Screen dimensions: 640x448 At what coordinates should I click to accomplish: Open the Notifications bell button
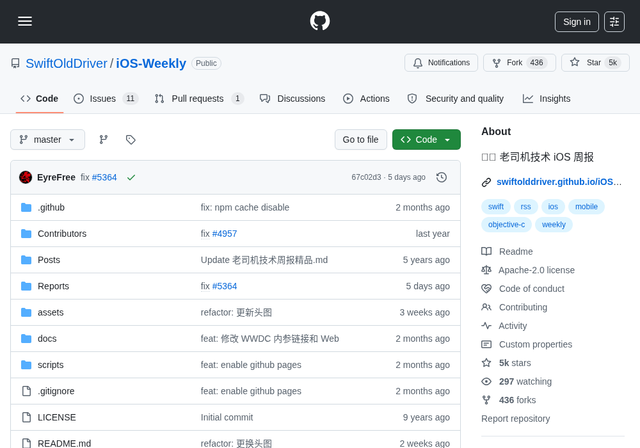tap(441, 63)
